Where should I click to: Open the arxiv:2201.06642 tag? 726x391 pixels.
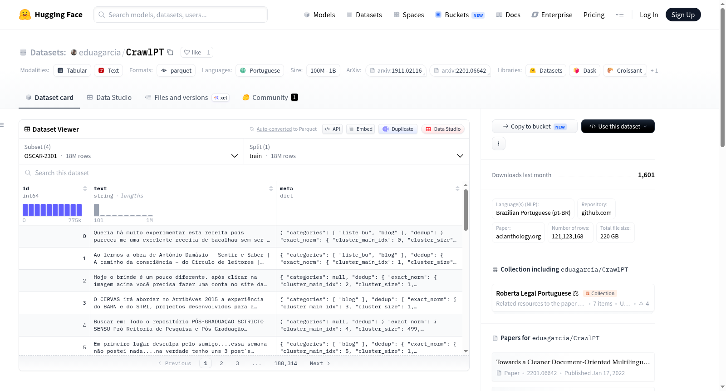point(460,70)
